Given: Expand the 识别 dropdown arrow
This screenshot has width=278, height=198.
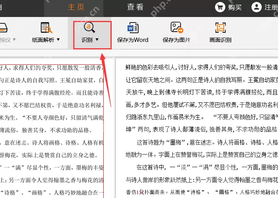Looking at the screenshot, I should pyautogui.click(x=97, y=40).
